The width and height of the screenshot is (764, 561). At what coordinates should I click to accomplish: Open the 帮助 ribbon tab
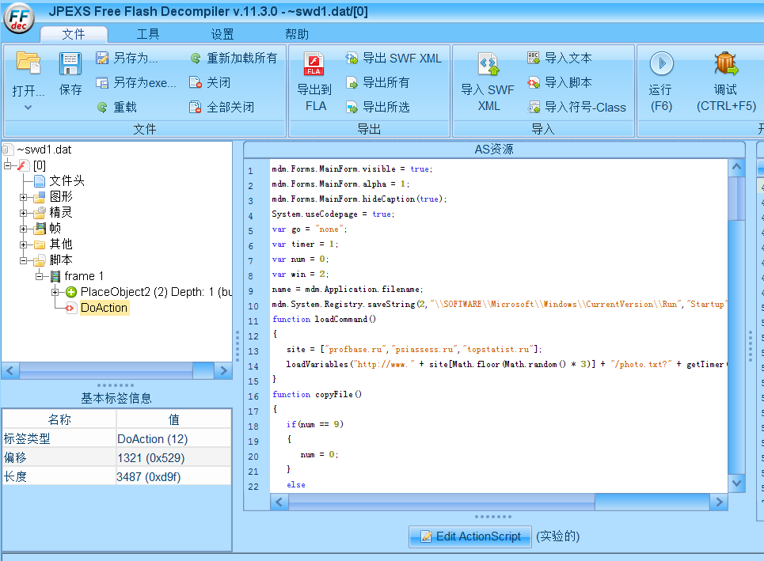click(x=297, y=34)
